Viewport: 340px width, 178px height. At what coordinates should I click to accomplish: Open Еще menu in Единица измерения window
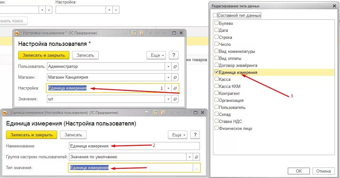178,135
